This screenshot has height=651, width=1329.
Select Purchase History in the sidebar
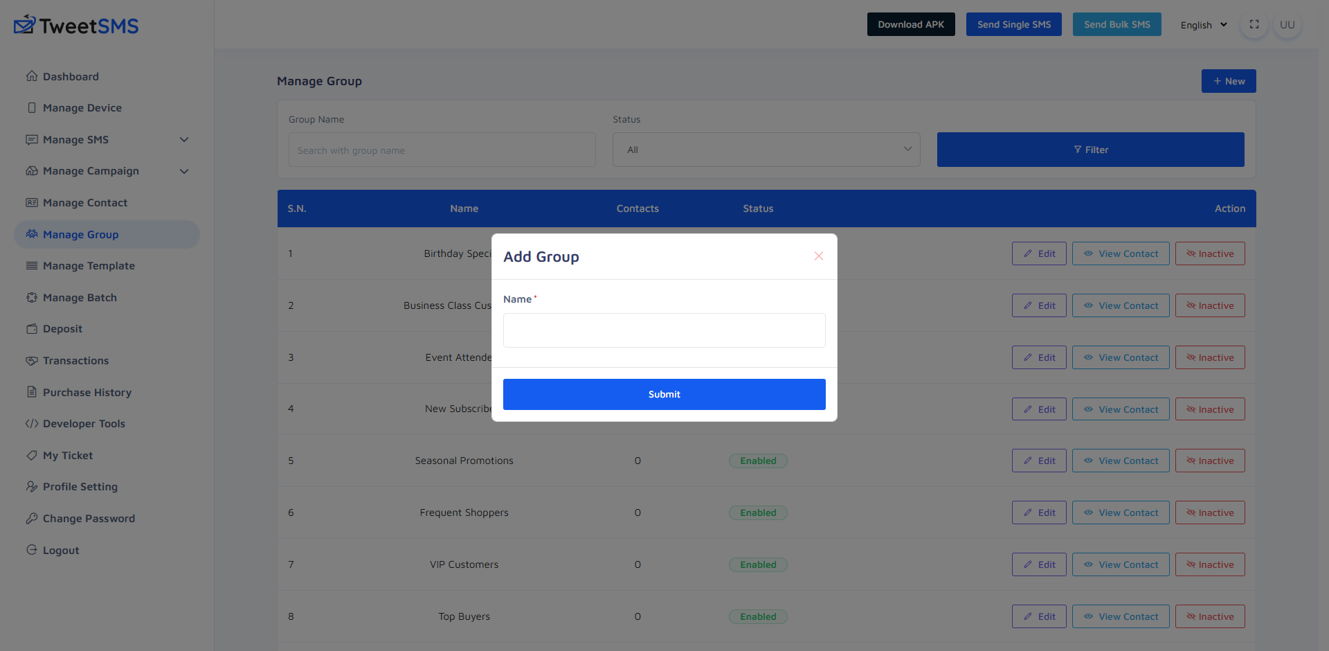pyautogui.click(x=87, y=392)
